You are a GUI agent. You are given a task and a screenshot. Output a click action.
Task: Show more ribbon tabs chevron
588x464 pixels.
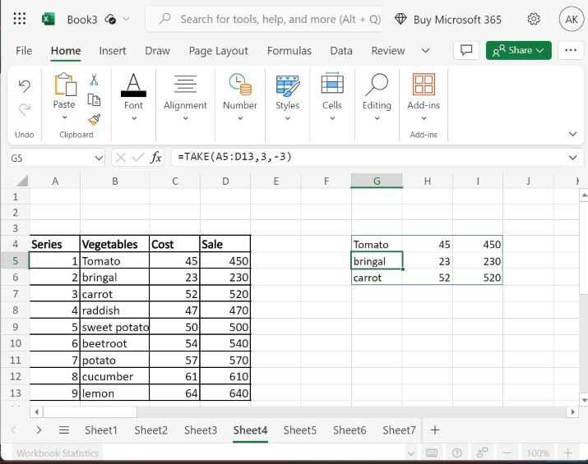pos(426,51)
